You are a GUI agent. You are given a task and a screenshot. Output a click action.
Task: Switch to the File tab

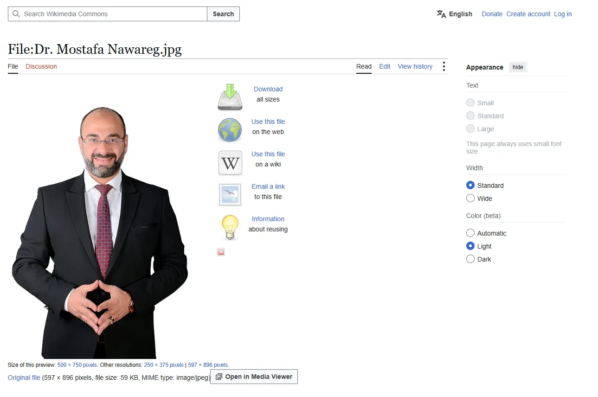(13, 66)
